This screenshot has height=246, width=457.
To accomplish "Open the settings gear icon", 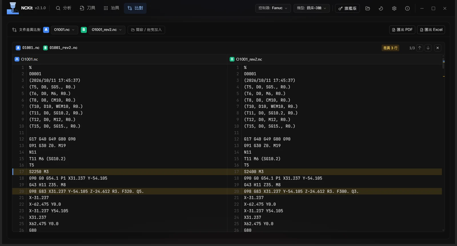I will [394, 8].
